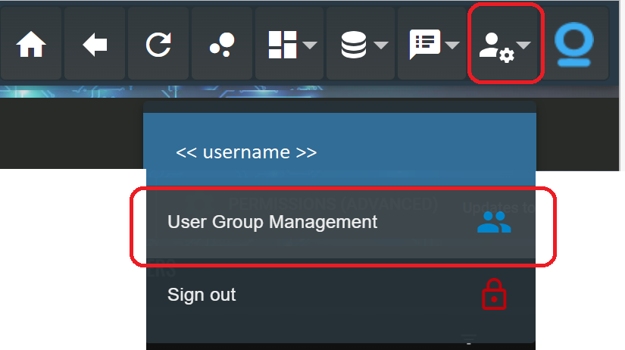Click the blue people group icon
This screenshot has height=350, width=625.
(x=494, y=222)
